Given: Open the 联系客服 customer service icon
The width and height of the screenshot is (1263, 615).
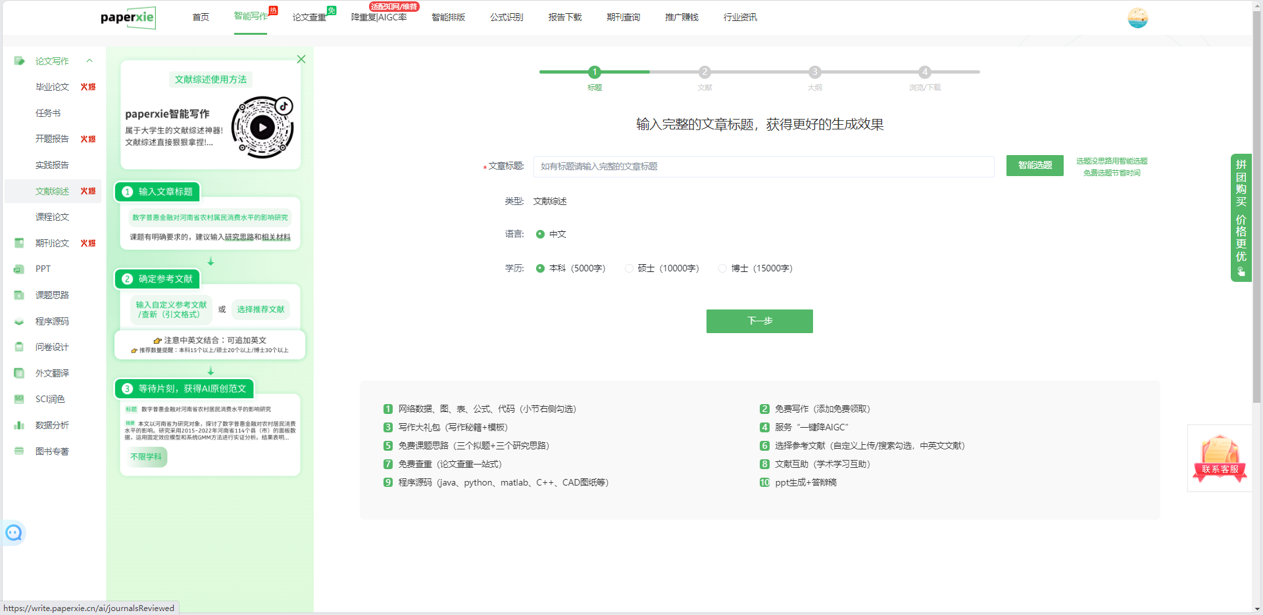Looking at the screenshot, I should coord(1220,458).
